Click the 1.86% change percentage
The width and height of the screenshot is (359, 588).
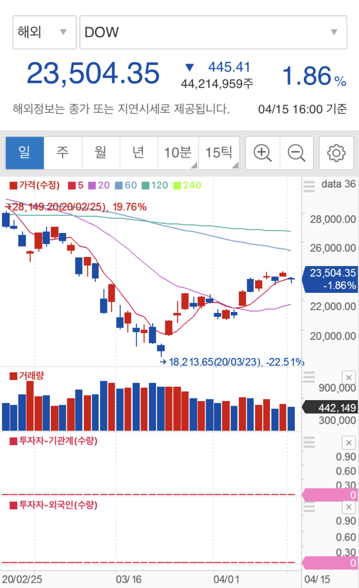(314, 76)
